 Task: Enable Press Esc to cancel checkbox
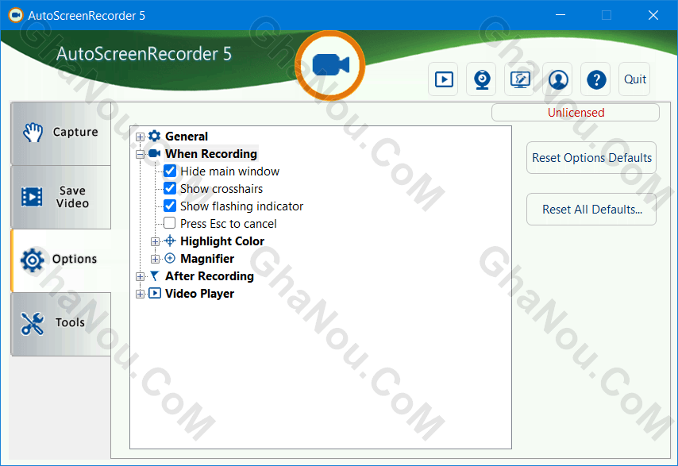pos(170,223)
